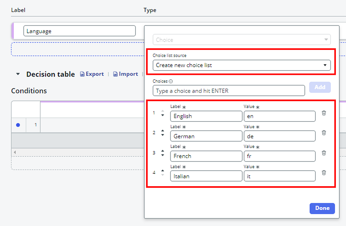
Task: Edit the 'fr' value field
Action: [279, 156]
